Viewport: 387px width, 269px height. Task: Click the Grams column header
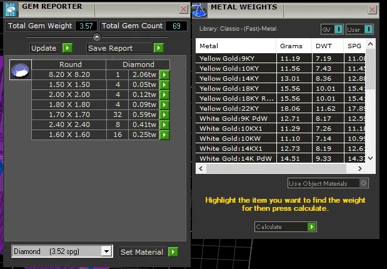click(x=294, y=46)
